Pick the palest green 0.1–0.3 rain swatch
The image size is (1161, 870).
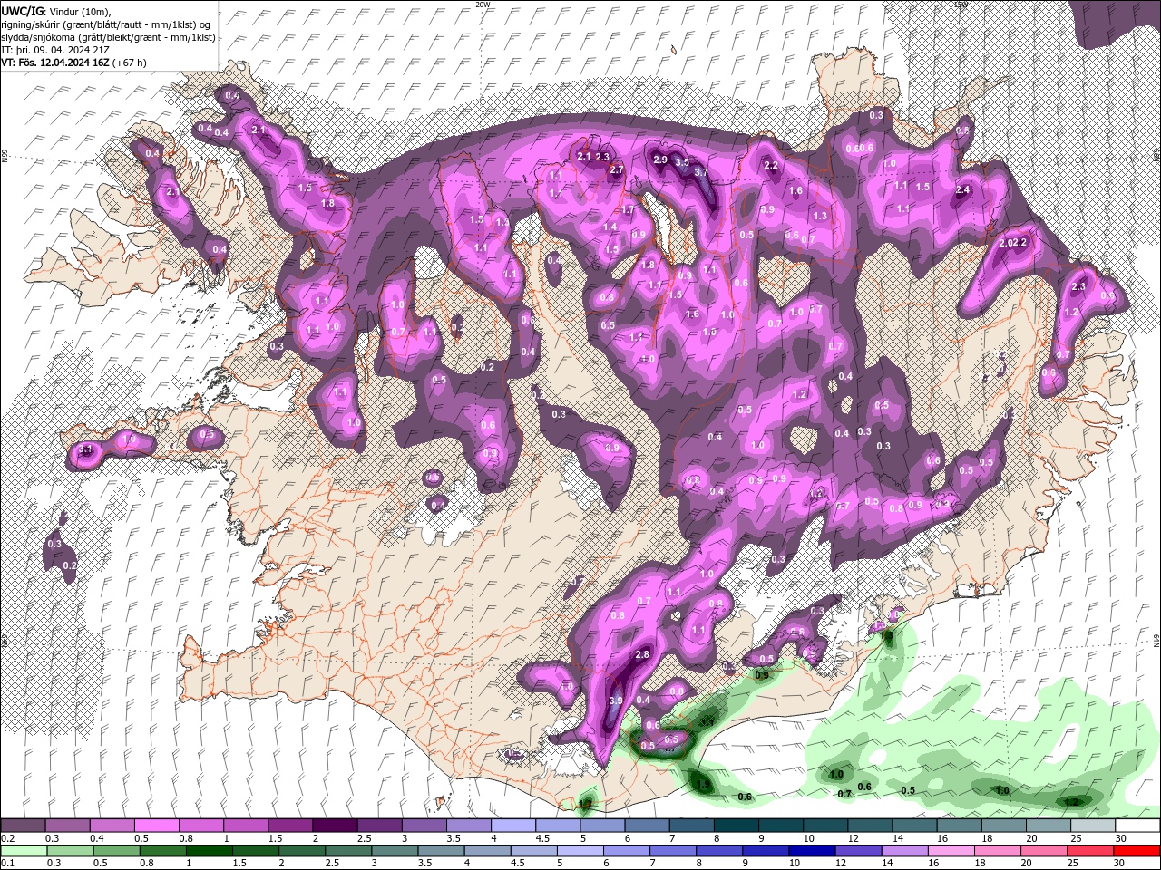(x=23, y=851)
